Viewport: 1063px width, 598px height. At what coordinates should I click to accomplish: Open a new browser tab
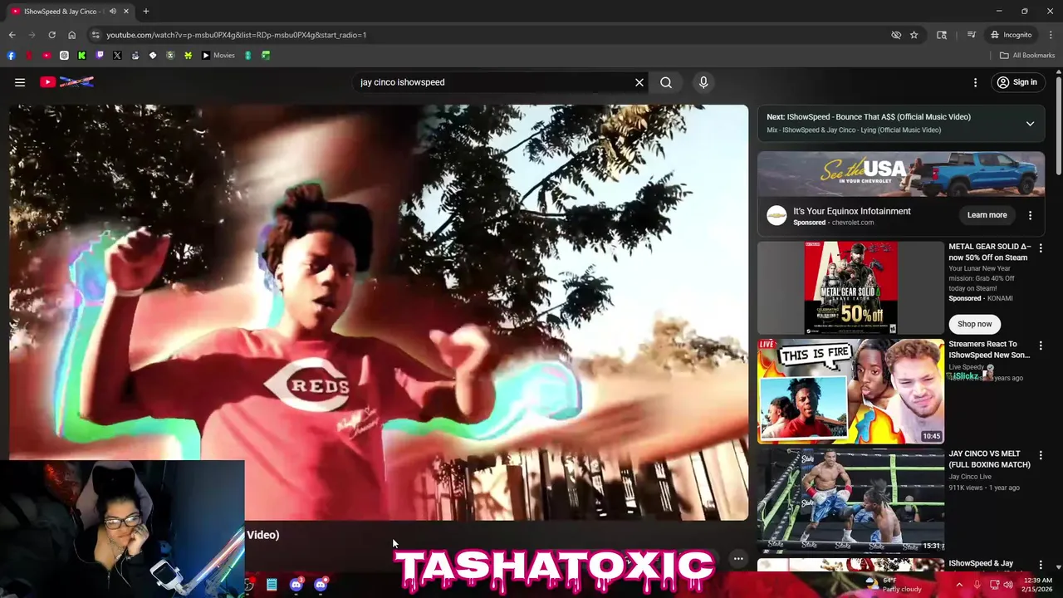[x=146, y=12]
